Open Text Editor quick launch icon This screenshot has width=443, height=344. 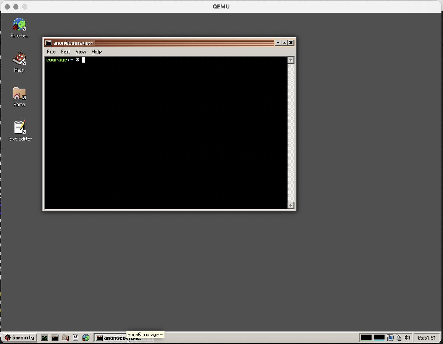[76, 337]
